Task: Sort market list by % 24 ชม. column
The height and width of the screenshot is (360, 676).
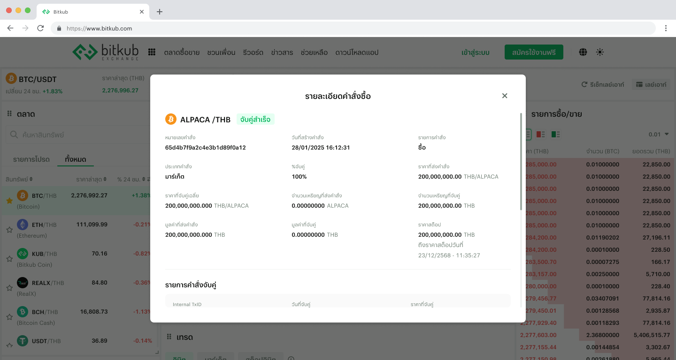Action: tap(131, 180)
